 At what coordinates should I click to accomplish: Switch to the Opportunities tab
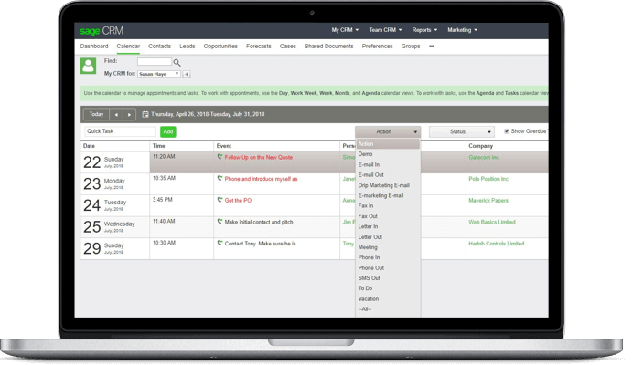[x=220, y=46]
